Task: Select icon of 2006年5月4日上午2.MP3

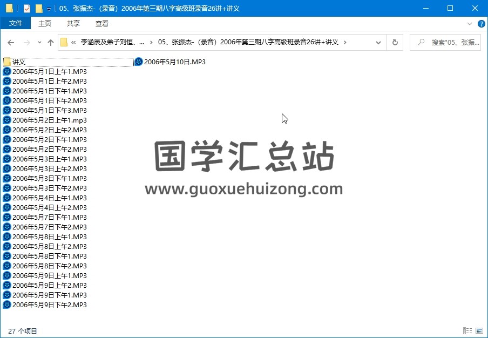Action: pos(7,207)
